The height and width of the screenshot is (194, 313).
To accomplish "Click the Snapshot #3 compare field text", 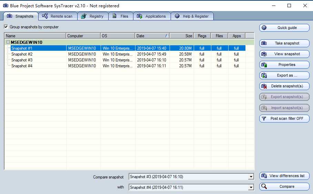I will coord(156,177).
